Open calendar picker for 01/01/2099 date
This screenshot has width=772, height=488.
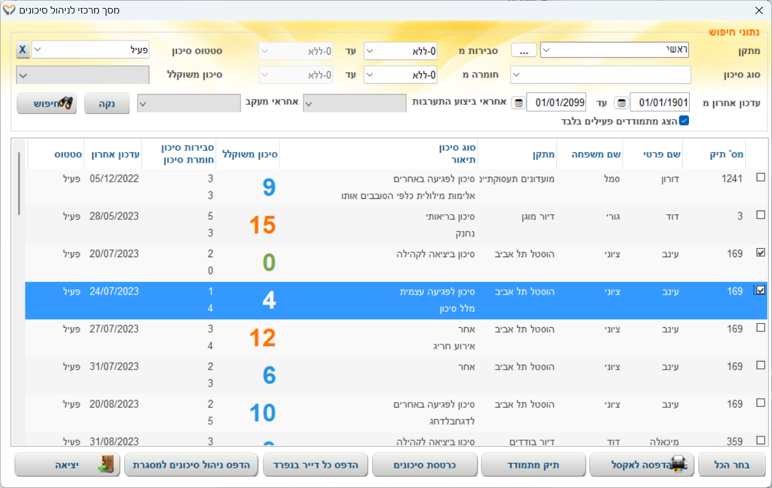[x=518, y=103]
